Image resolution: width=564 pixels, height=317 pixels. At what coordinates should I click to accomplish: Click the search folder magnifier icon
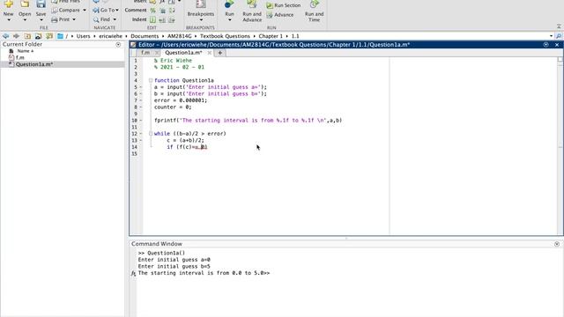coord(559,36)
